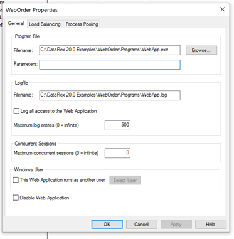This screenshot has width=234, height=239.
Task: Check This Web Application runs as another user
Action: click(x=16, y=180)
